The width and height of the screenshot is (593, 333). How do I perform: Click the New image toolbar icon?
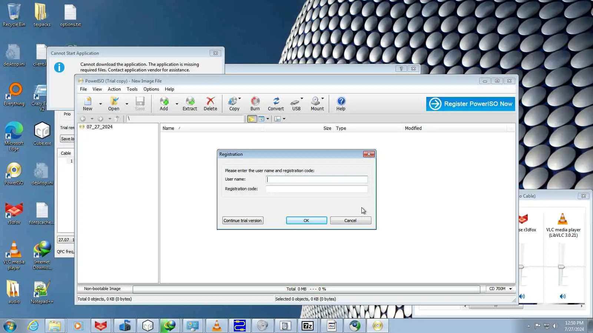point(87,104)
